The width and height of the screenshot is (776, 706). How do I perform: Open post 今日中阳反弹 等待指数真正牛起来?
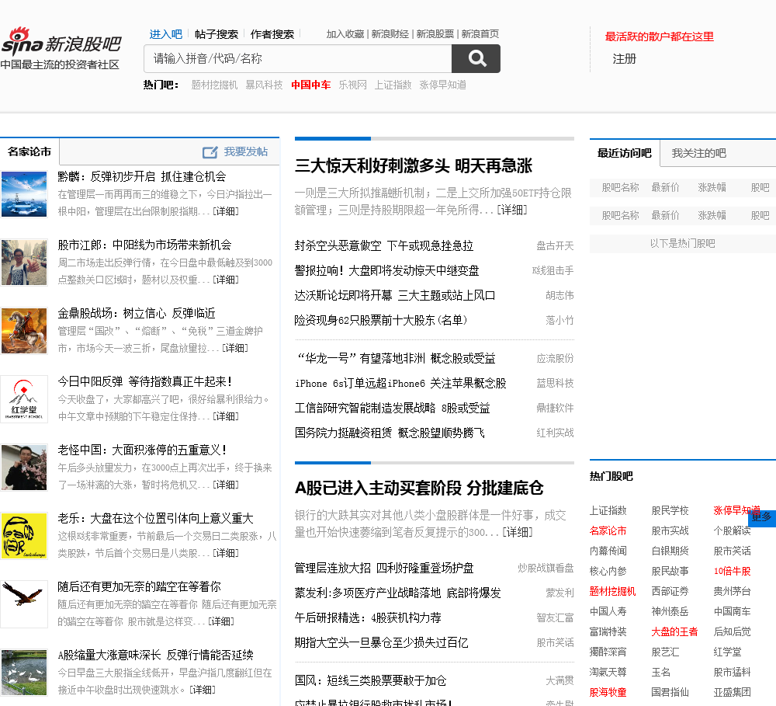click(144, 381)
